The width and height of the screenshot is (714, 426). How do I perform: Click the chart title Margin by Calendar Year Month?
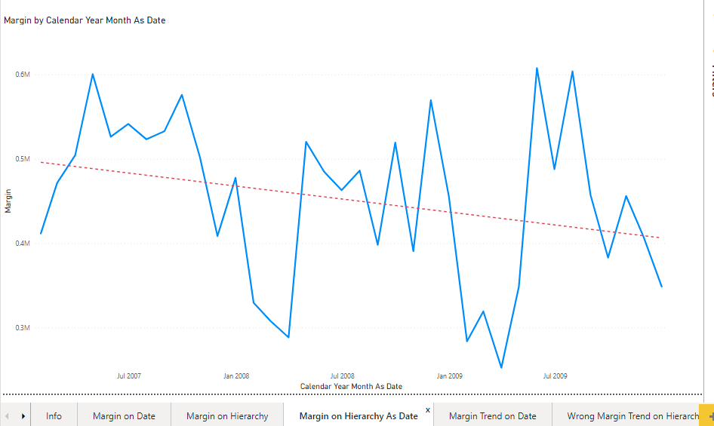(85, 20)
